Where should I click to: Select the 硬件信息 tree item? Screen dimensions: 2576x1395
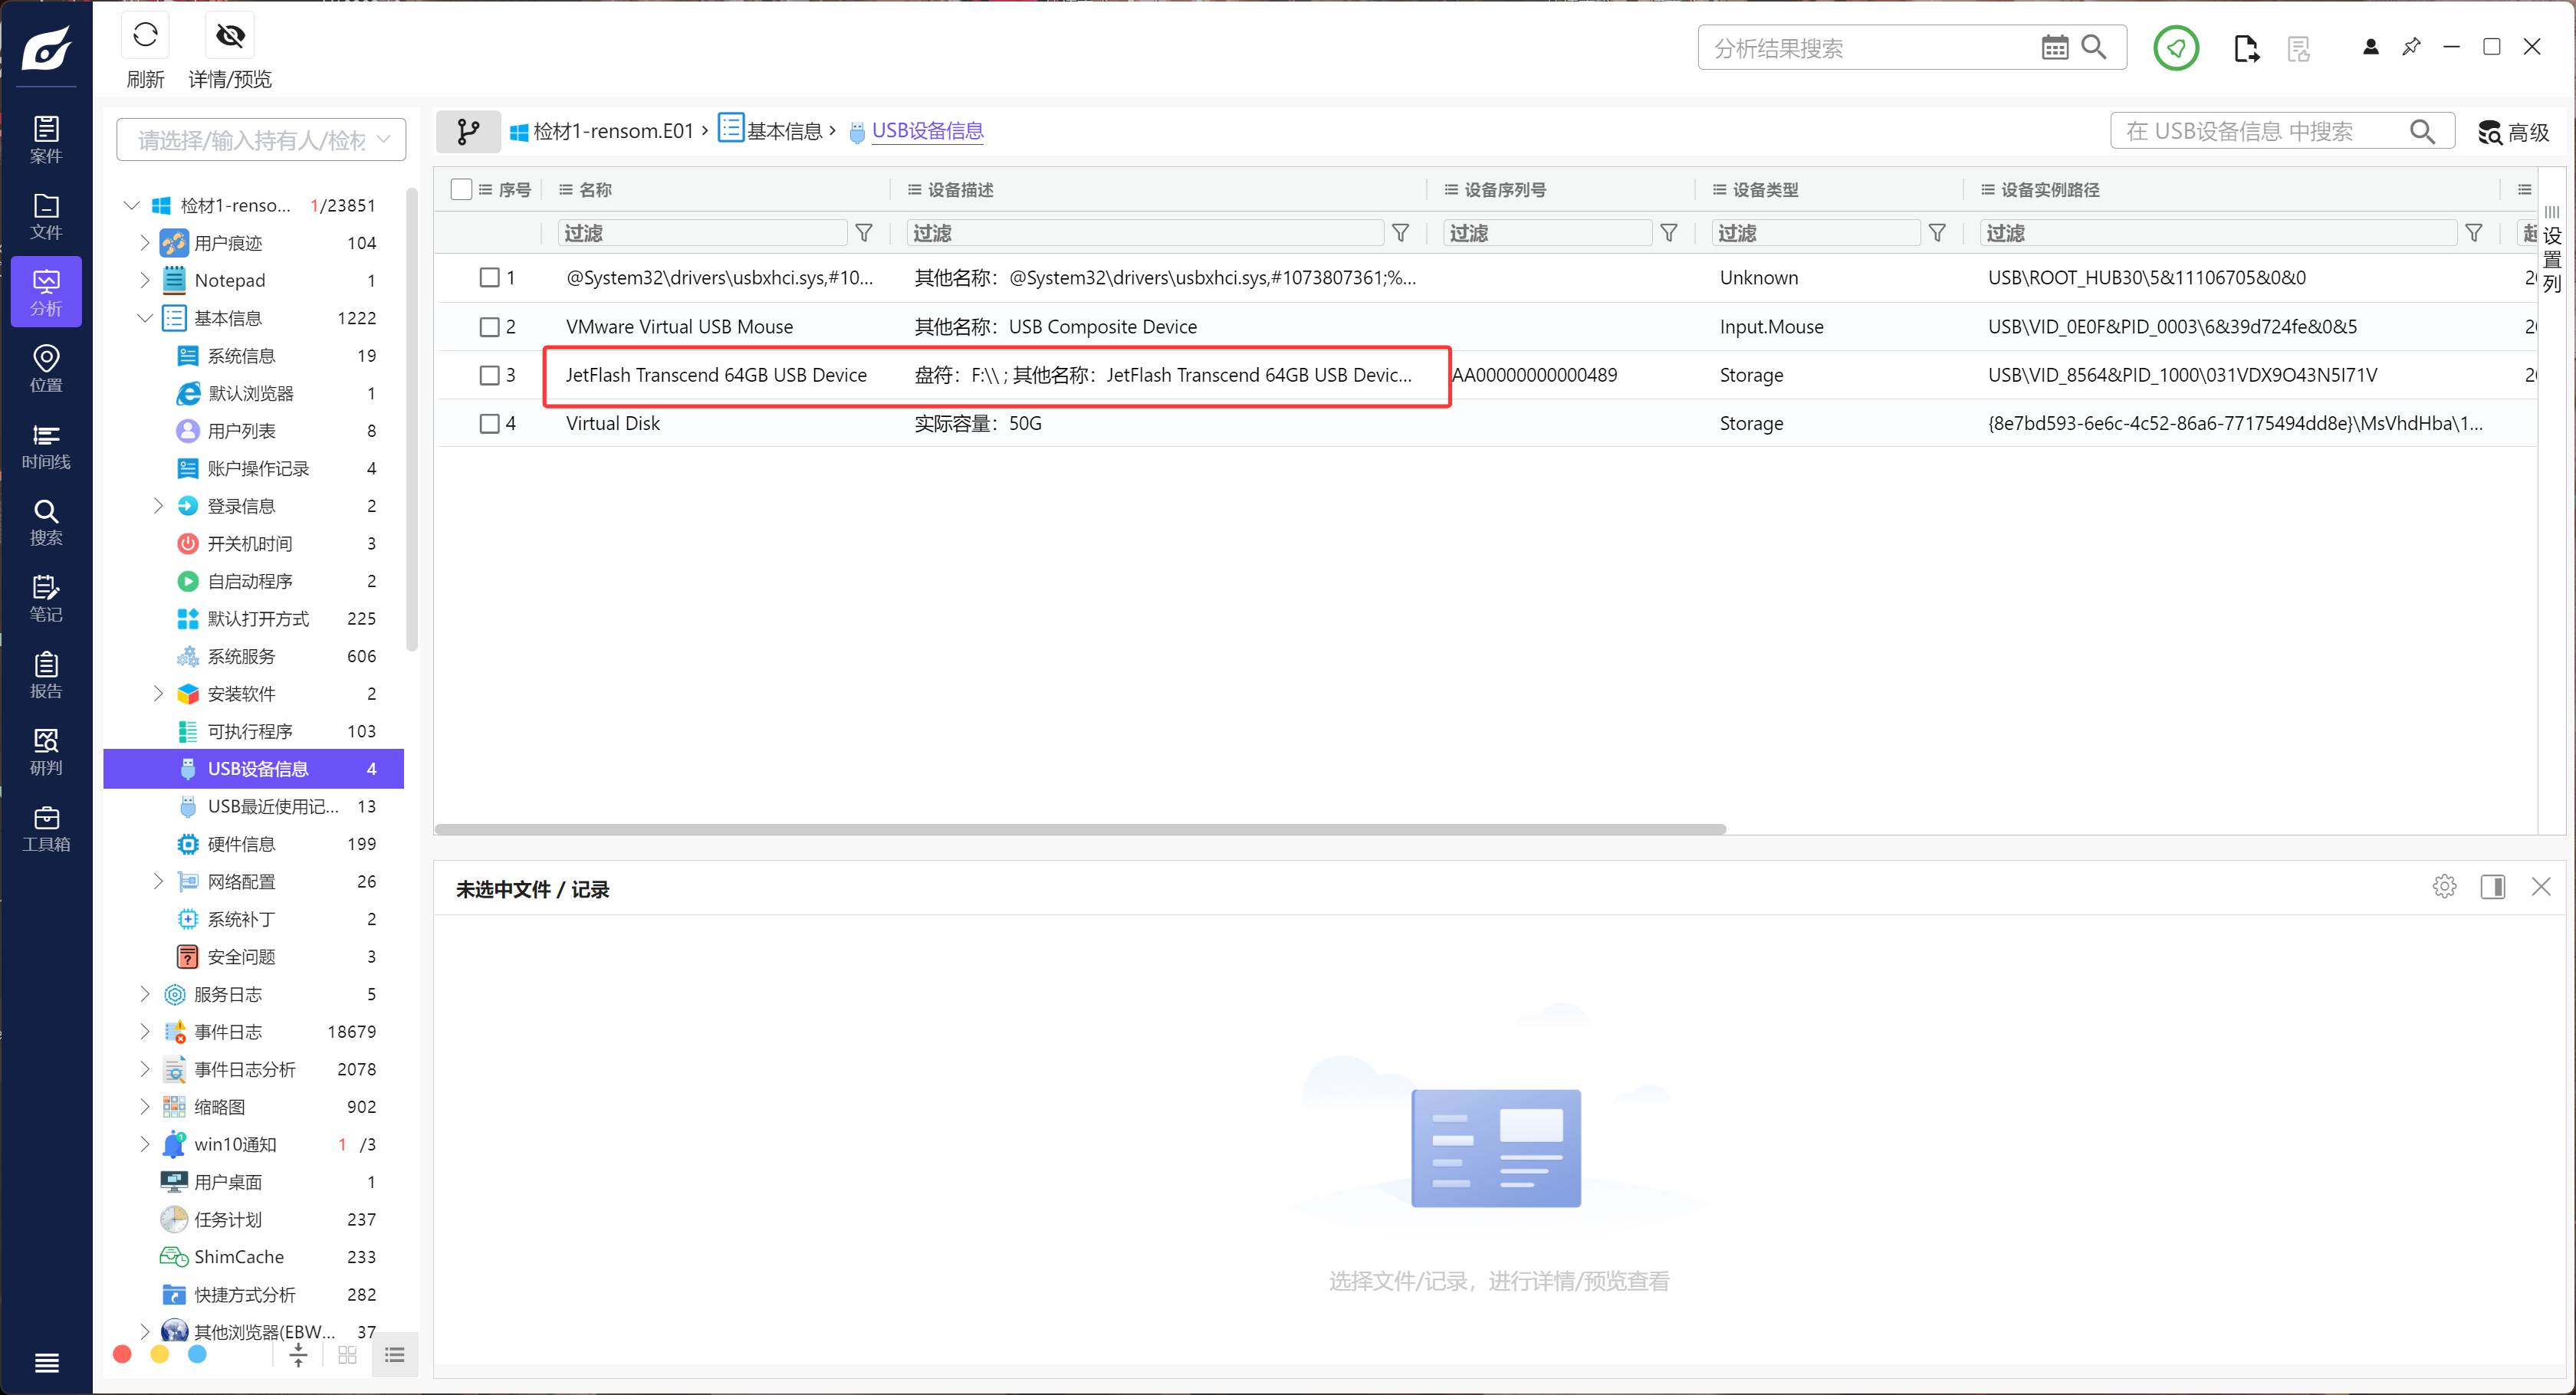[241, 843]
